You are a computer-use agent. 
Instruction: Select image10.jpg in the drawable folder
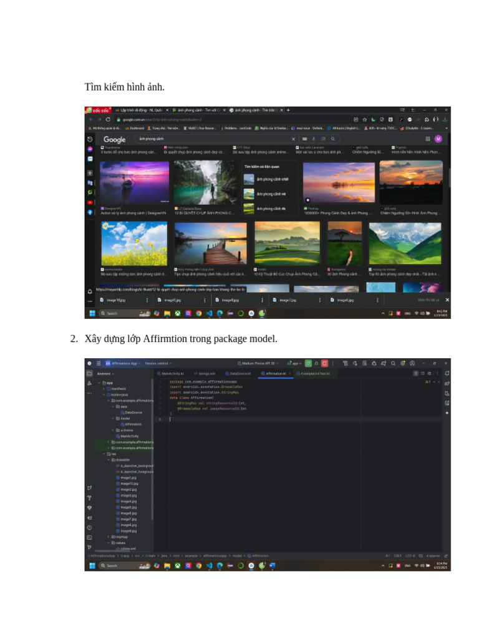coord(129,483)
